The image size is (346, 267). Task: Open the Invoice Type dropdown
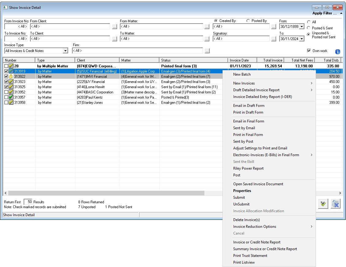(65, 51)
